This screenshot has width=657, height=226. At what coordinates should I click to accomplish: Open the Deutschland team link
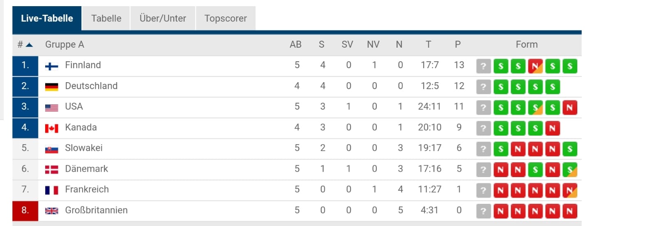tap(91, 86)
